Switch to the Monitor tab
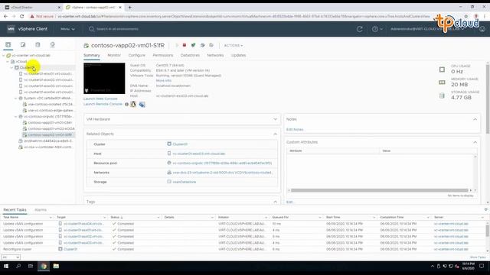The height and width of the screenshot is (275, 490). [x=114, y=55]
